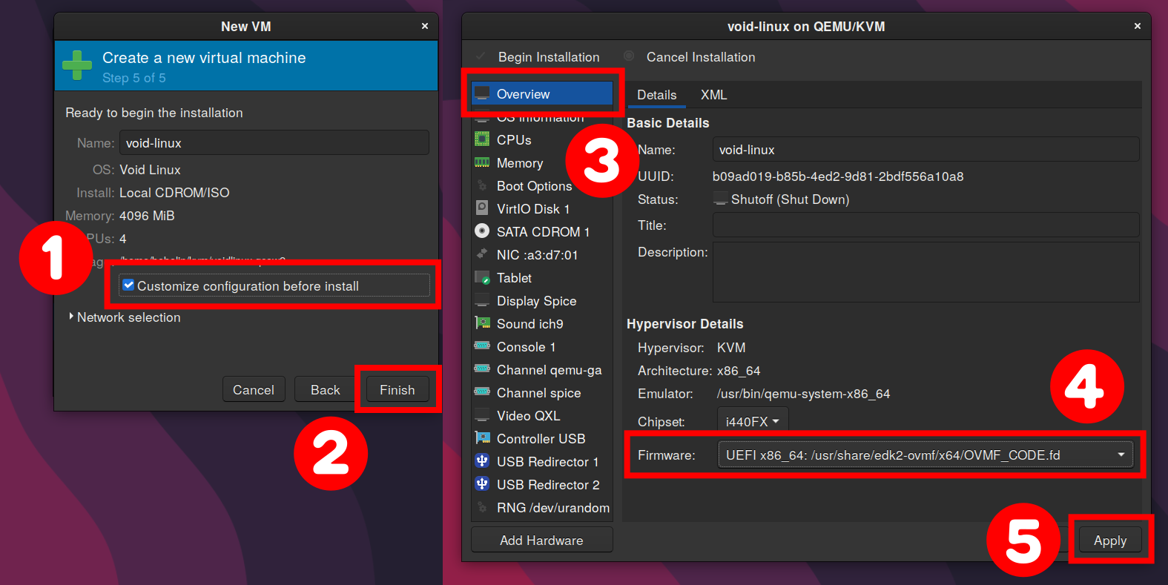Select the Sound ich9 device icon
The image size is (1168, 585).
482,323
